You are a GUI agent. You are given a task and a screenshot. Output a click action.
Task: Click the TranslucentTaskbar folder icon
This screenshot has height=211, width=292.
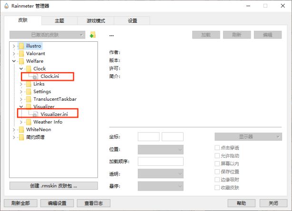click(x=29, y=99)
